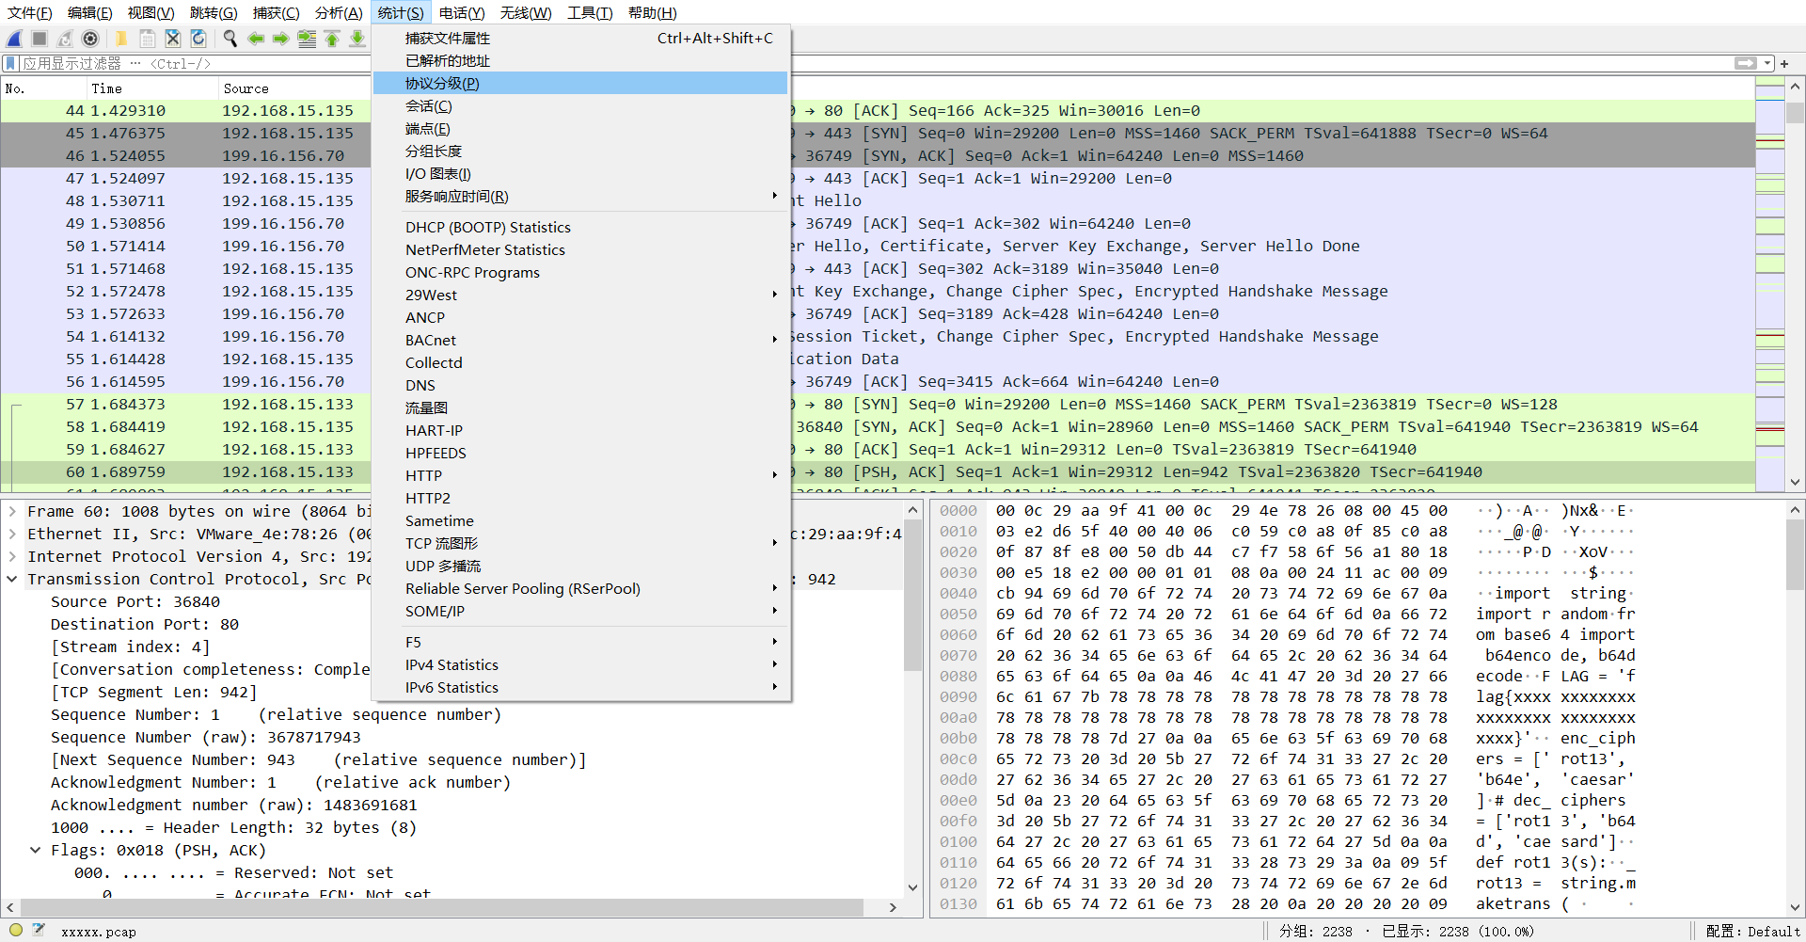Click the stop capture square icon
Screen dimensions: 1806x942
[40, 39]
